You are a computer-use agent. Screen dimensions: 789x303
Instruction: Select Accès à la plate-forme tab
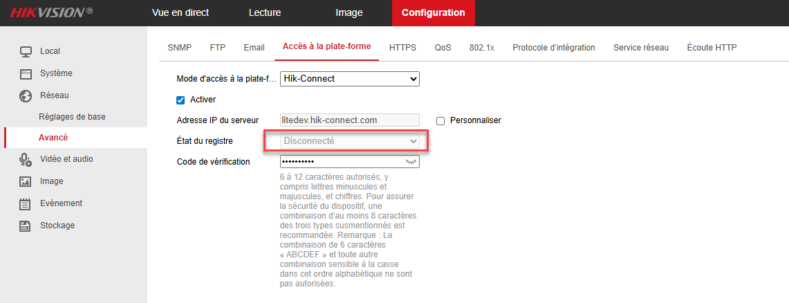click(326, 47)
